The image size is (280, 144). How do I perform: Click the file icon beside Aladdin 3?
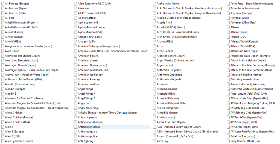point(3,94)
